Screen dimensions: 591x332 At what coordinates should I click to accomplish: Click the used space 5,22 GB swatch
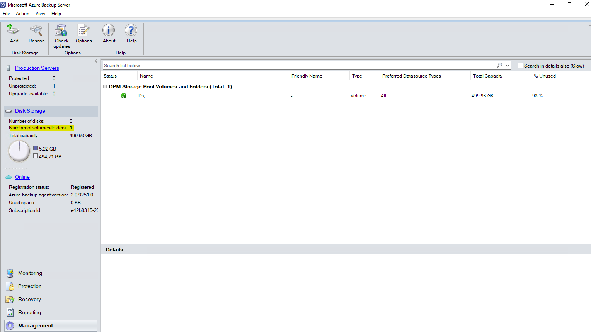click(36, 148)
